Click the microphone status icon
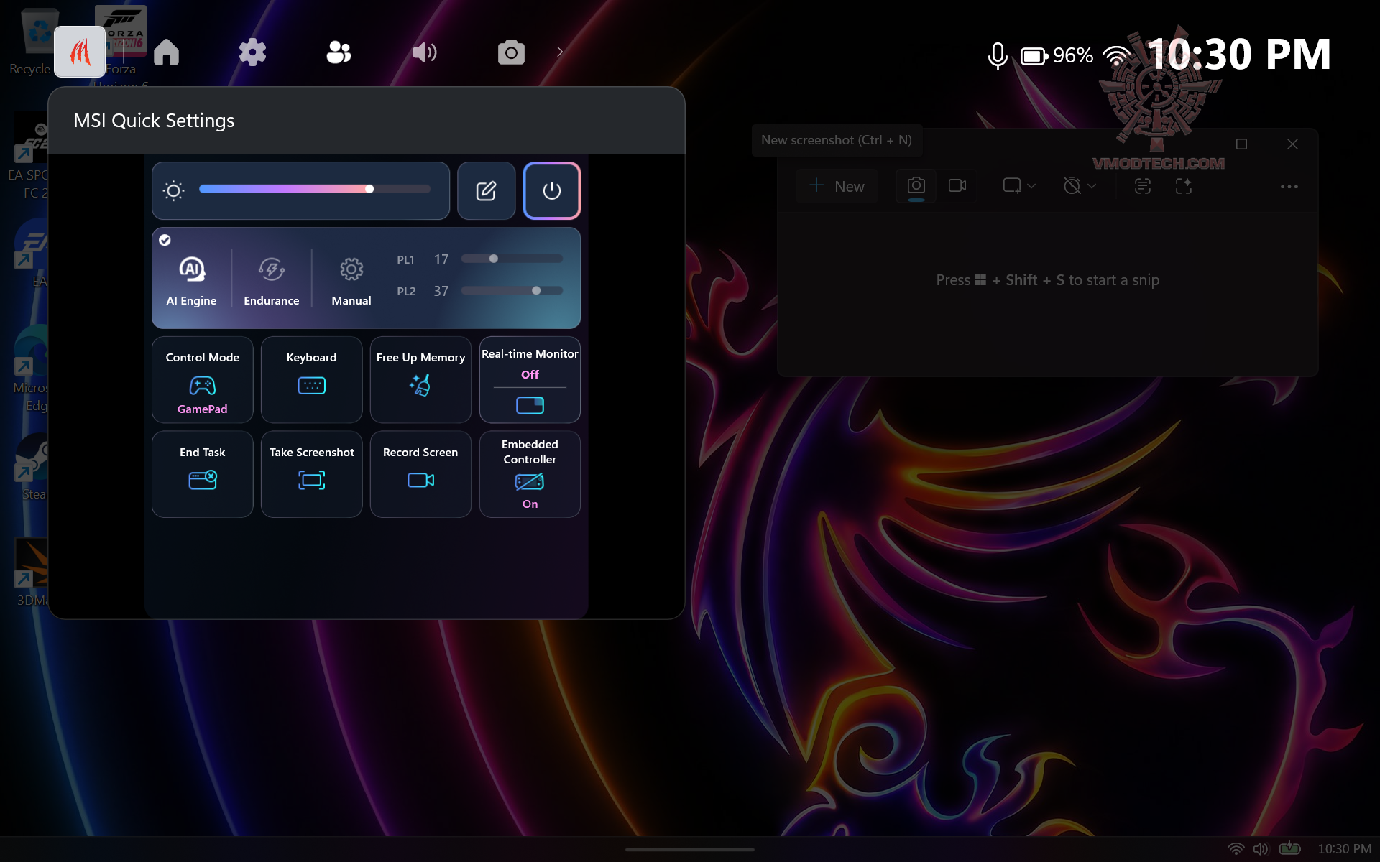Screen dimensions: 1380x862 tap(997, 55)
